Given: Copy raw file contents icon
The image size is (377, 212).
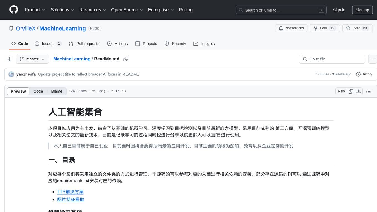Looking at the screenshot, I should [351, 91].
